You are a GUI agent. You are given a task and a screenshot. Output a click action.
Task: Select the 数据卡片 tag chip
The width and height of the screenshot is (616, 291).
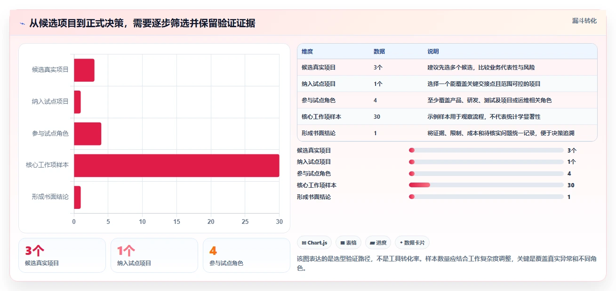(x=412, y=243)
